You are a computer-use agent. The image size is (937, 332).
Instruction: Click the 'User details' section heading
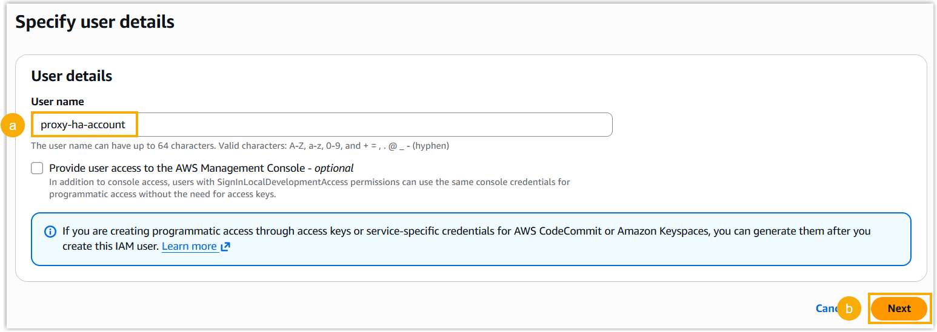[72, 76]
